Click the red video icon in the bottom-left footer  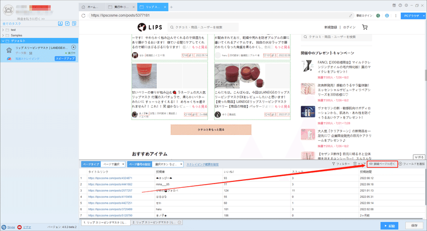pyautogui.click(x=19, y=227)
